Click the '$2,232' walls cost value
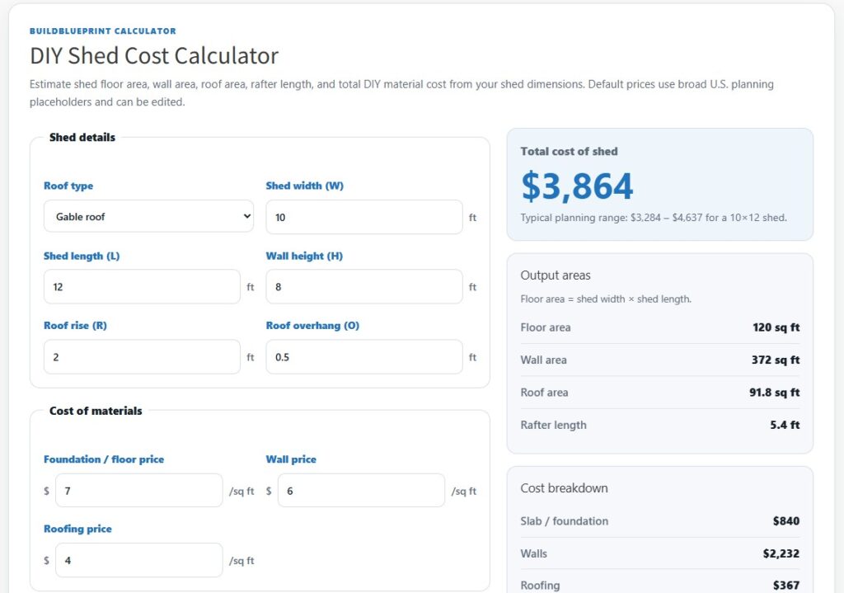Screen dimensions: 844x593 [x=781, y=553]
